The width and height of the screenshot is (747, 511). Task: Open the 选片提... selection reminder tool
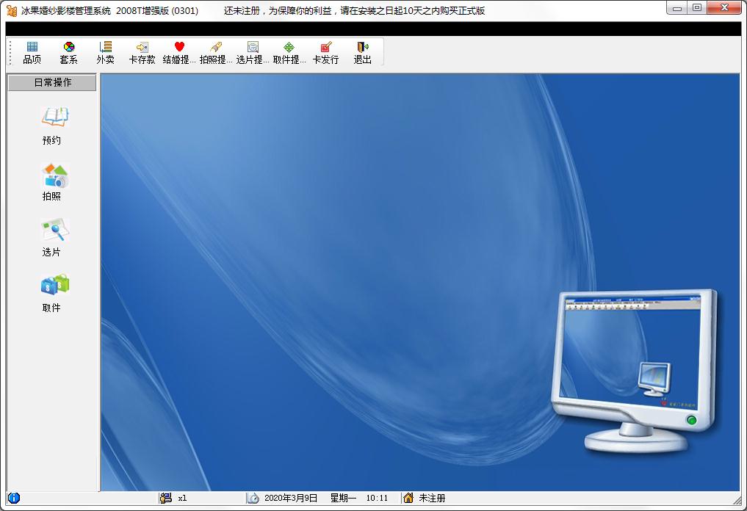click(x=253, y=53)
